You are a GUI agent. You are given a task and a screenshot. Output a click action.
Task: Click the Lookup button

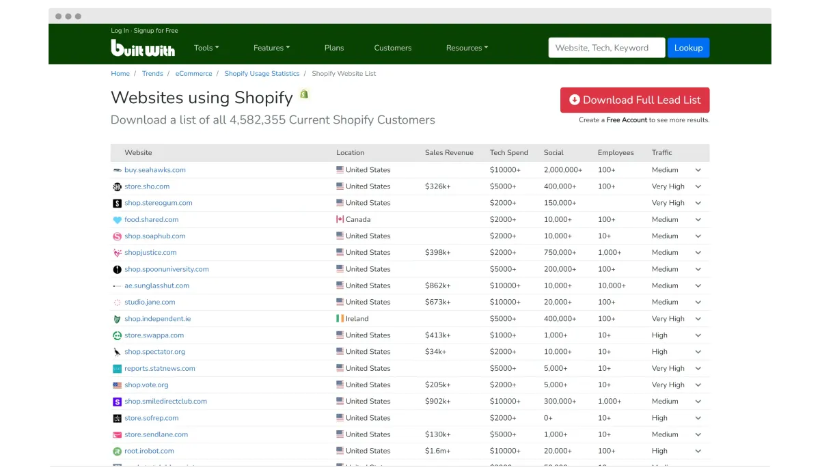click(688, 48)
